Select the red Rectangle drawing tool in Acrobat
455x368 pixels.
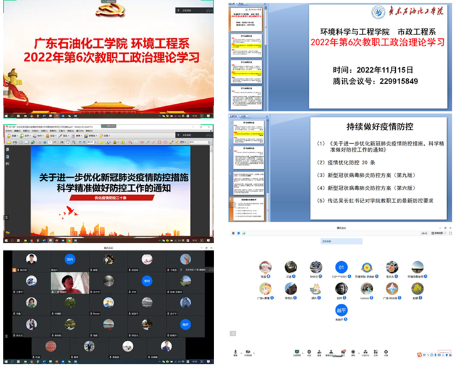pos(159,142)
